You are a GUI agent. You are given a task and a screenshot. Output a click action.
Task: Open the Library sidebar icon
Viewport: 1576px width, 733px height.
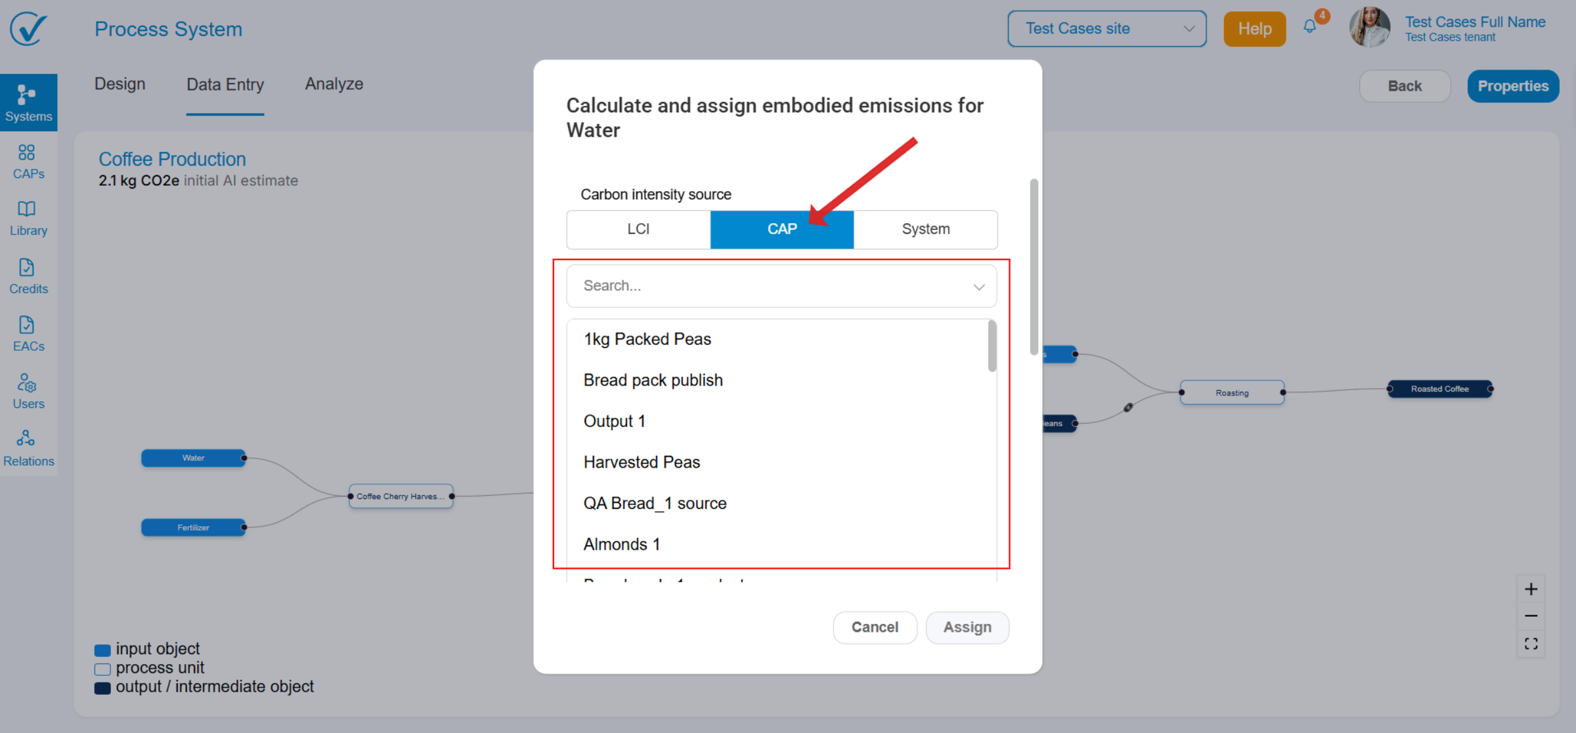(28, 218)
